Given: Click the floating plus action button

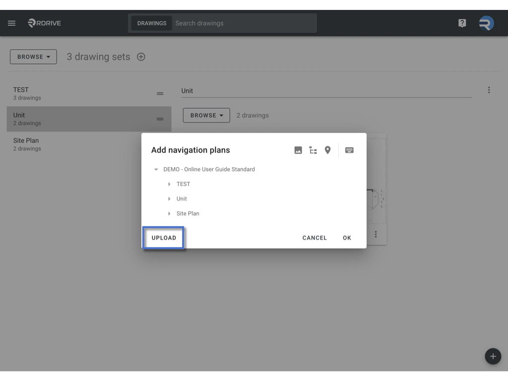Looking at the screenshot, I should coord(493,356).
